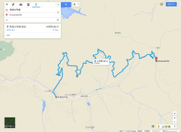This screenshot has width=181, height=132.
Task: Open the 詳細 details link
Action: point(8,35)
